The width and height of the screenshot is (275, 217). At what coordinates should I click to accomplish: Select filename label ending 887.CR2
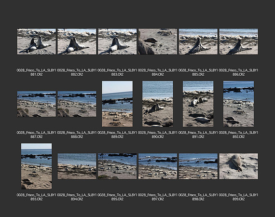[37, 135]
